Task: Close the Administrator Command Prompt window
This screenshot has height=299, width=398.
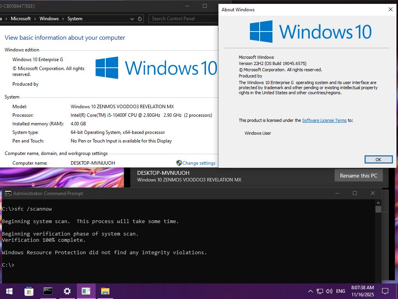Action: 373,193
